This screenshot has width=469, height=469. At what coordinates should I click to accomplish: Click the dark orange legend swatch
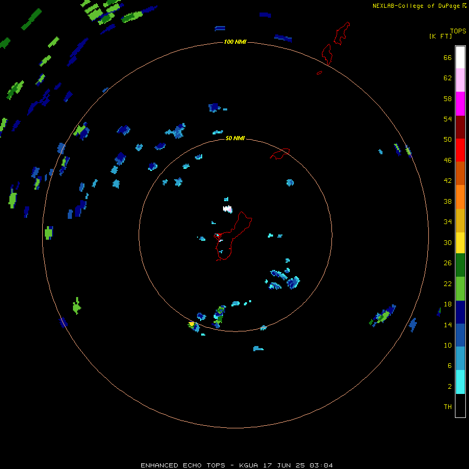coord(460,173)
